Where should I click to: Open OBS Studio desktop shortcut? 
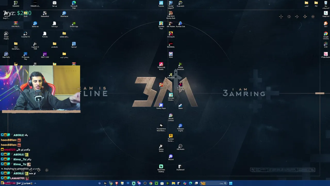pyautogui.click(x=180, y=147)
